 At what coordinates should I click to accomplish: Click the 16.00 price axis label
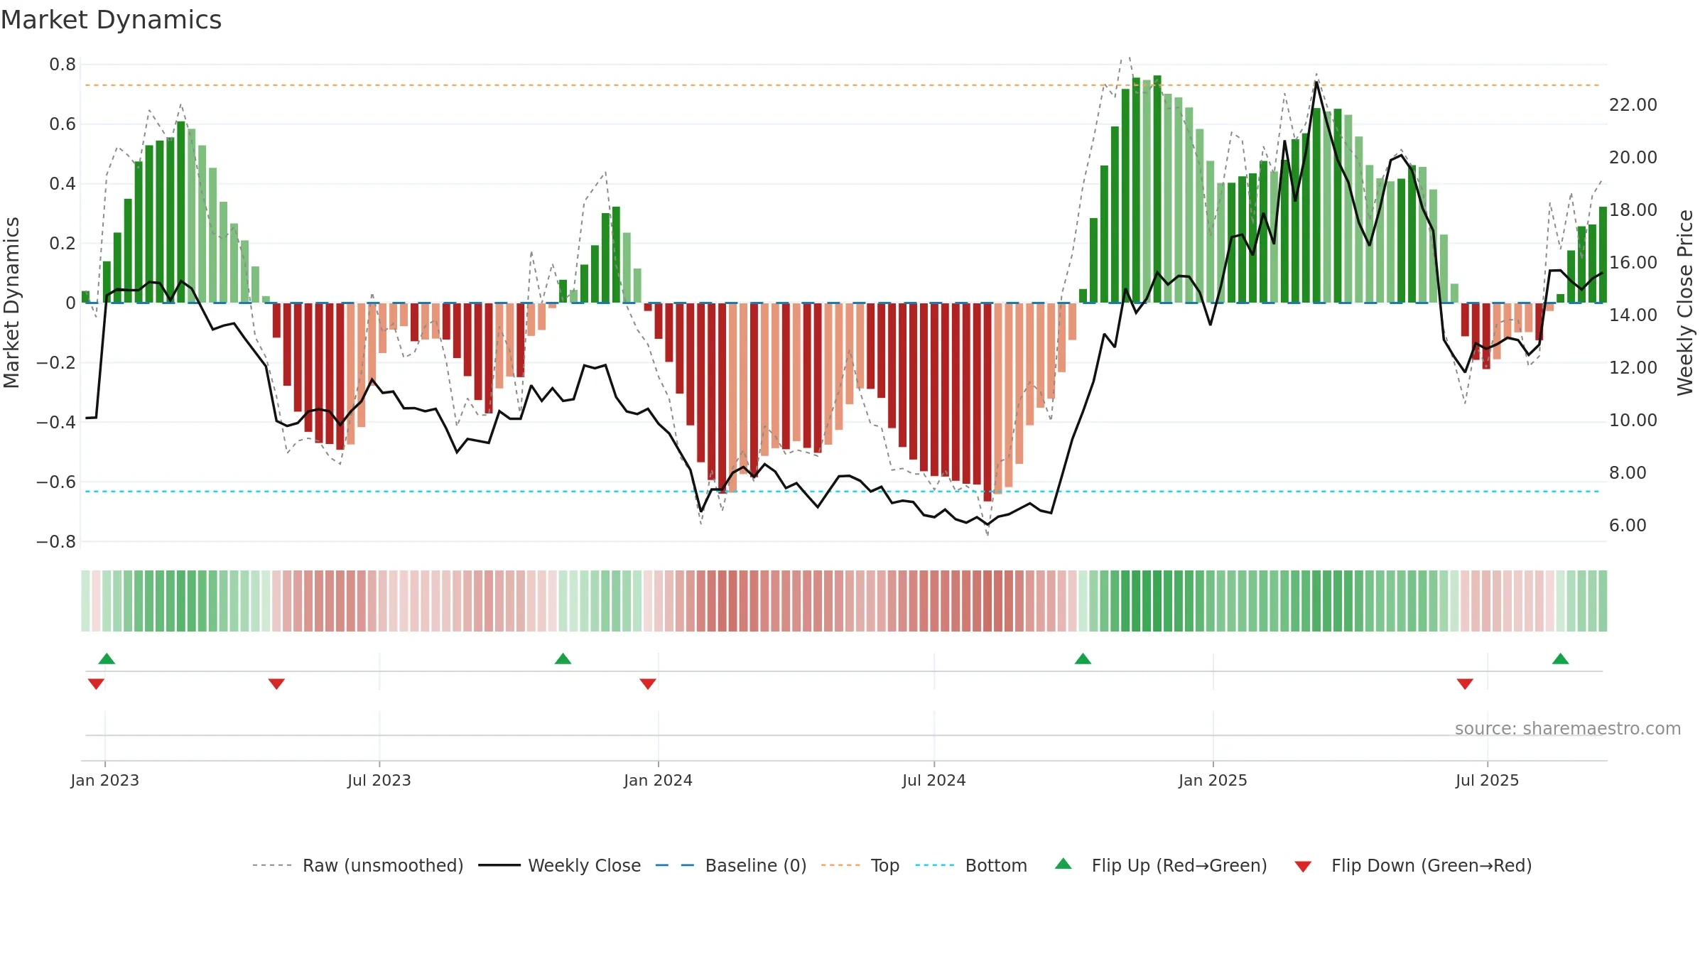click(1633, 263)
